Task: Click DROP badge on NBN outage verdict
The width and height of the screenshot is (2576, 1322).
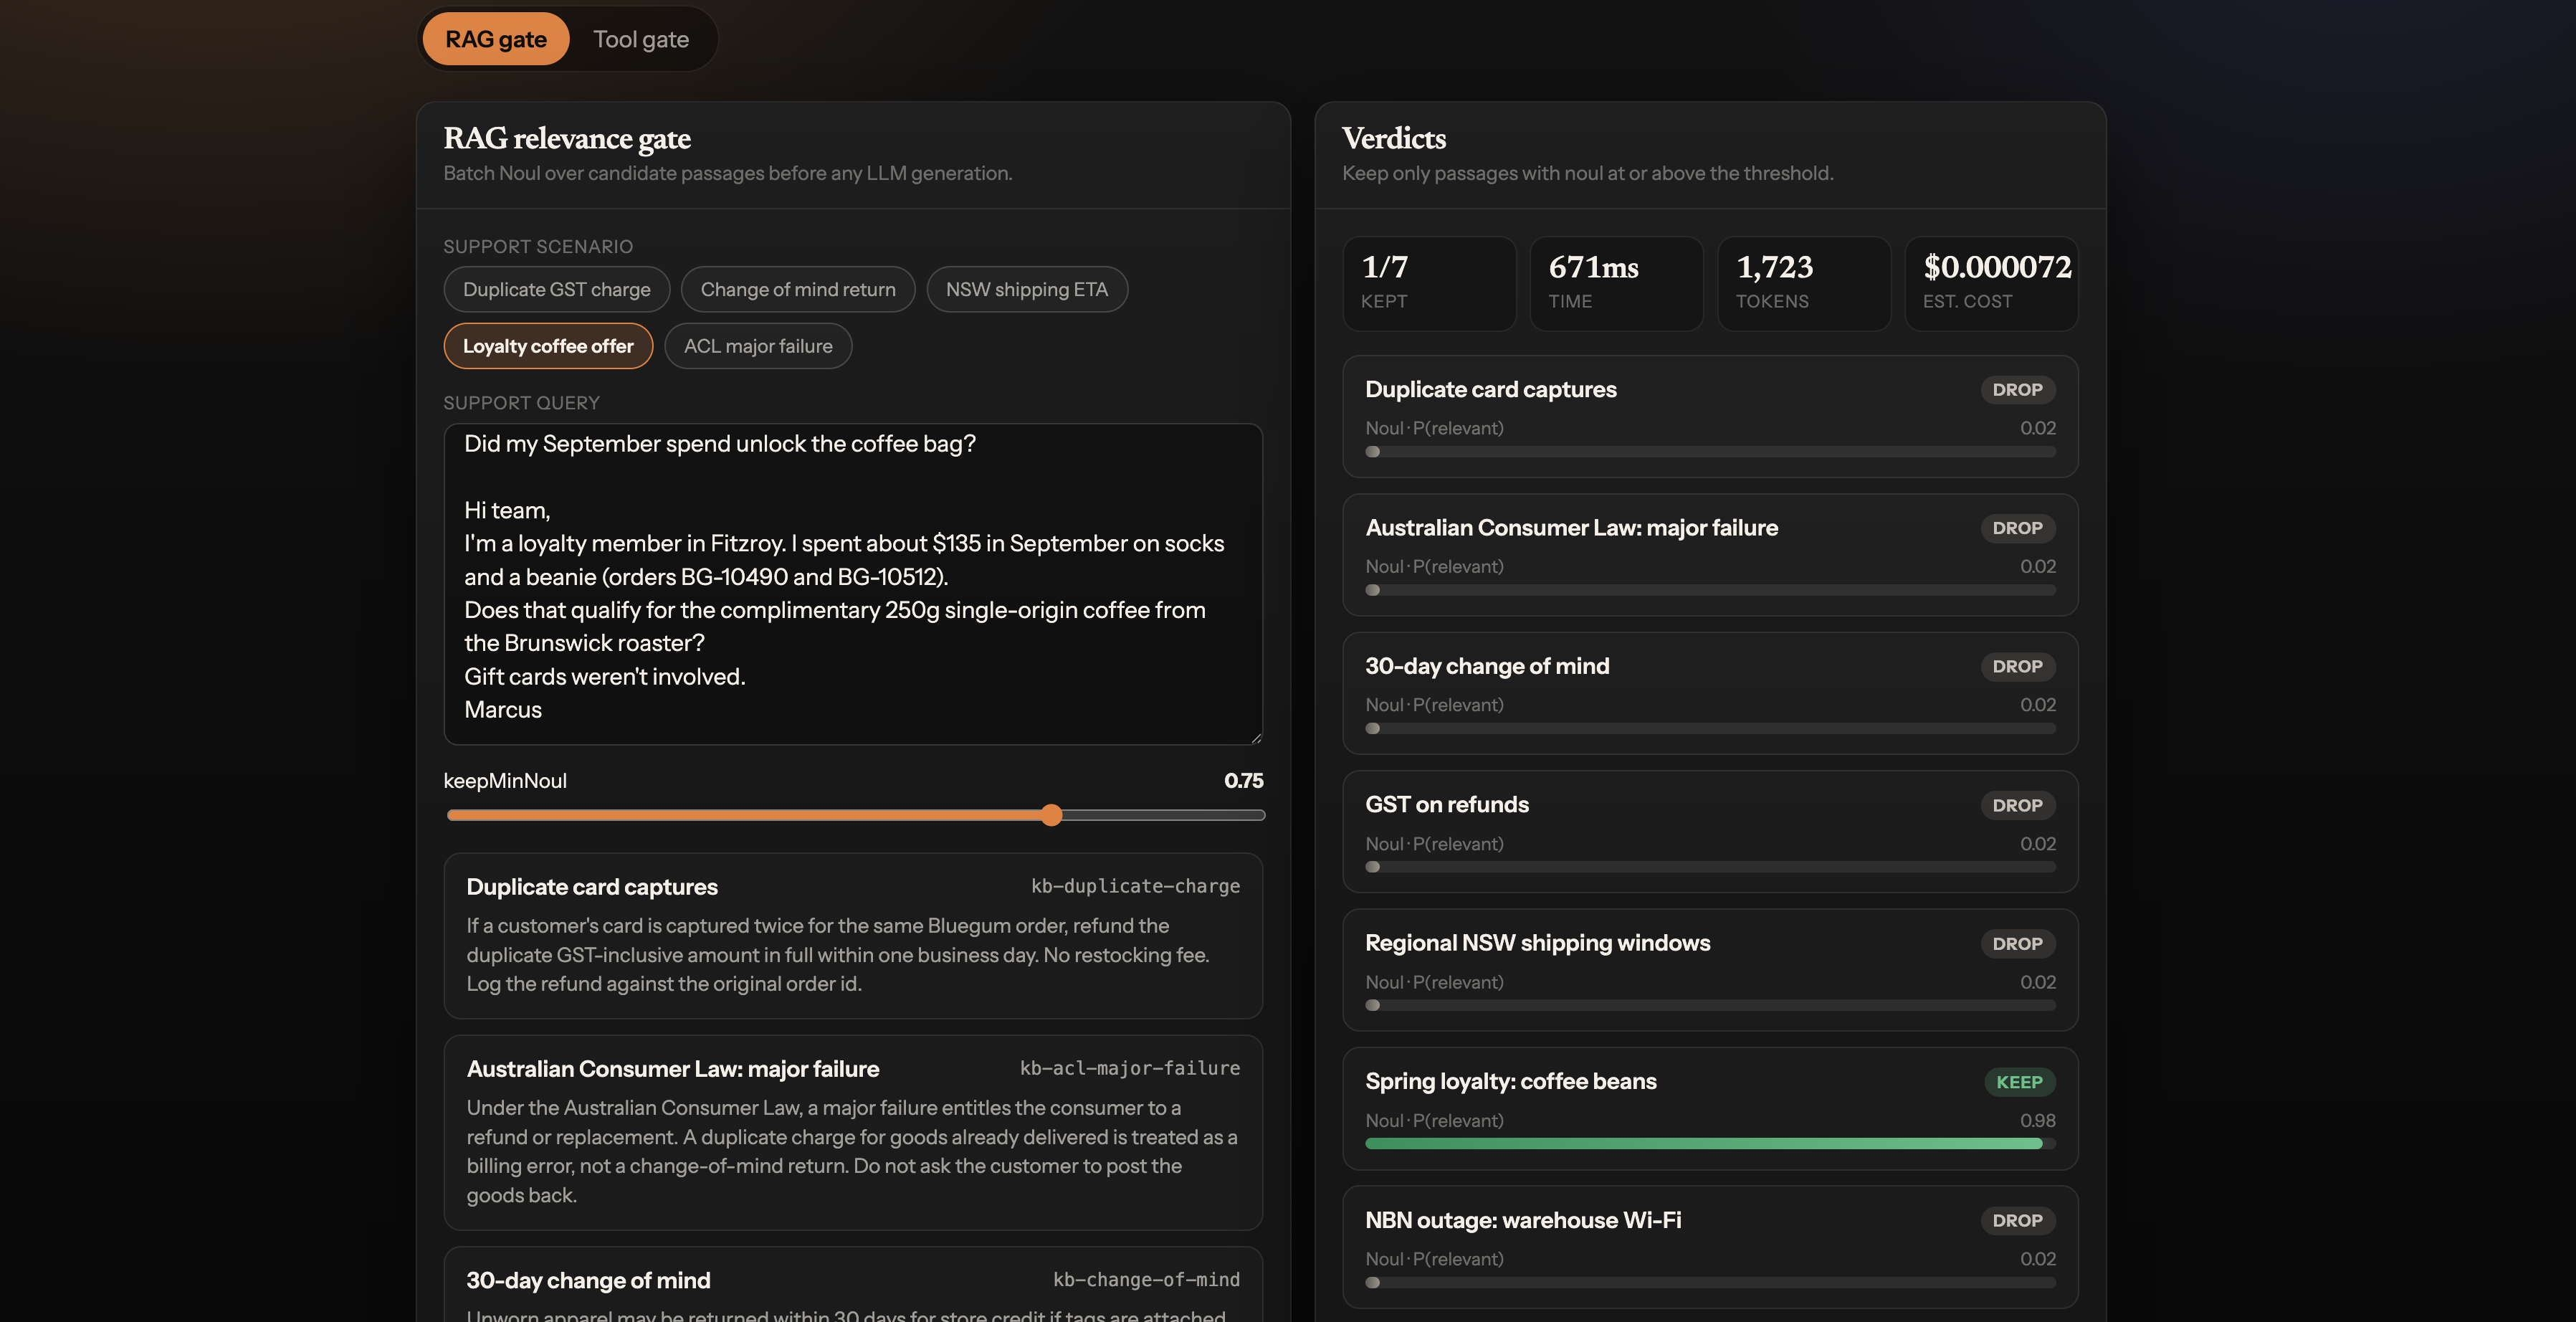Action: (x=2017, y=1220)
